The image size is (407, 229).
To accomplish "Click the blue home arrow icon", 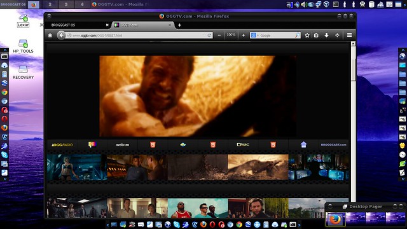I will [303, 144].
